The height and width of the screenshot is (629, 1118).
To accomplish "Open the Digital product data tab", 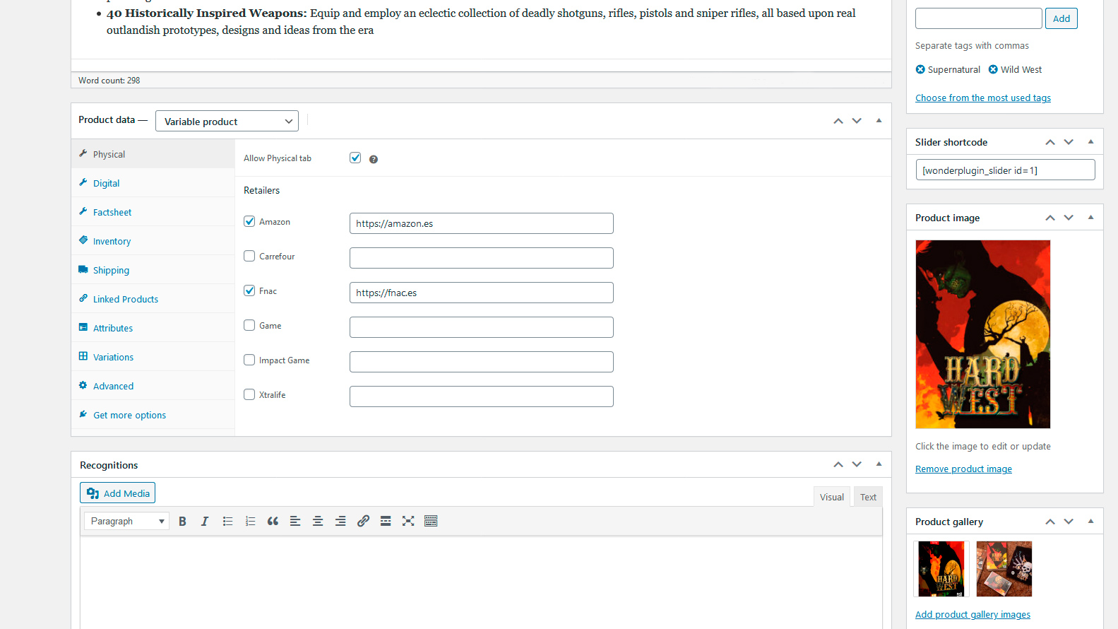I will [153, 183].
